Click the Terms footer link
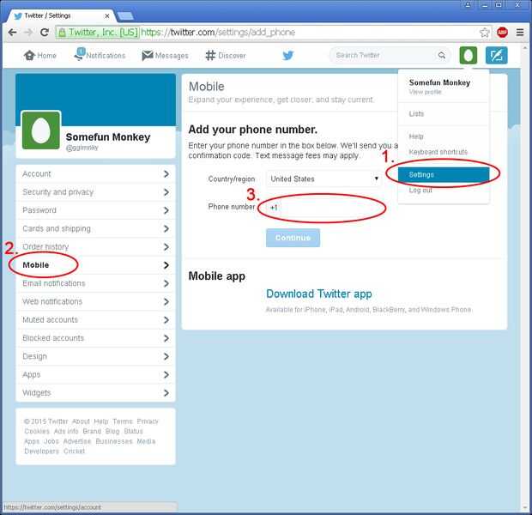The height and width of the screenshot is (515, 532). coord(123,421)
